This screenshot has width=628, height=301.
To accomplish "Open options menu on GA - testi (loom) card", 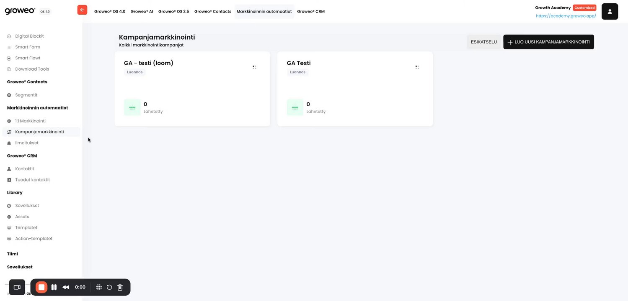I will click(254, 67).
